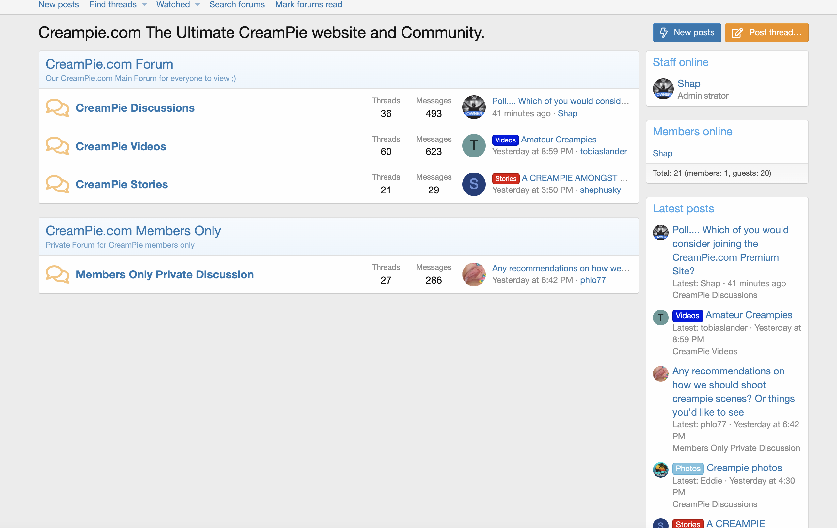Open the CreamPie Discussions forum
Viewport: 837px width, 528px height.
coord(135,108)
